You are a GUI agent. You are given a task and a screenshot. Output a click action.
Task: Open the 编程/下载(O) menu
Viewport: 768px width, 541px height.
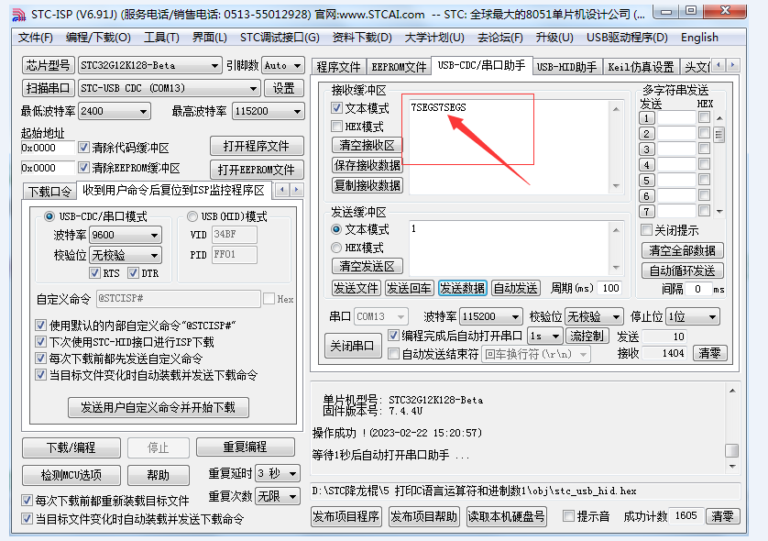(98, 38)
